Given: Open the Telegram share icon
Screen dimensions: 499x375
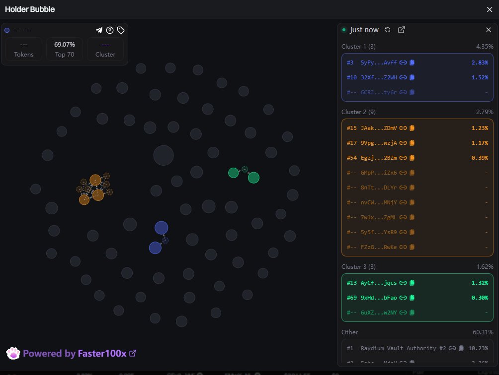Looking at the screenshot, I should [99, 30].
